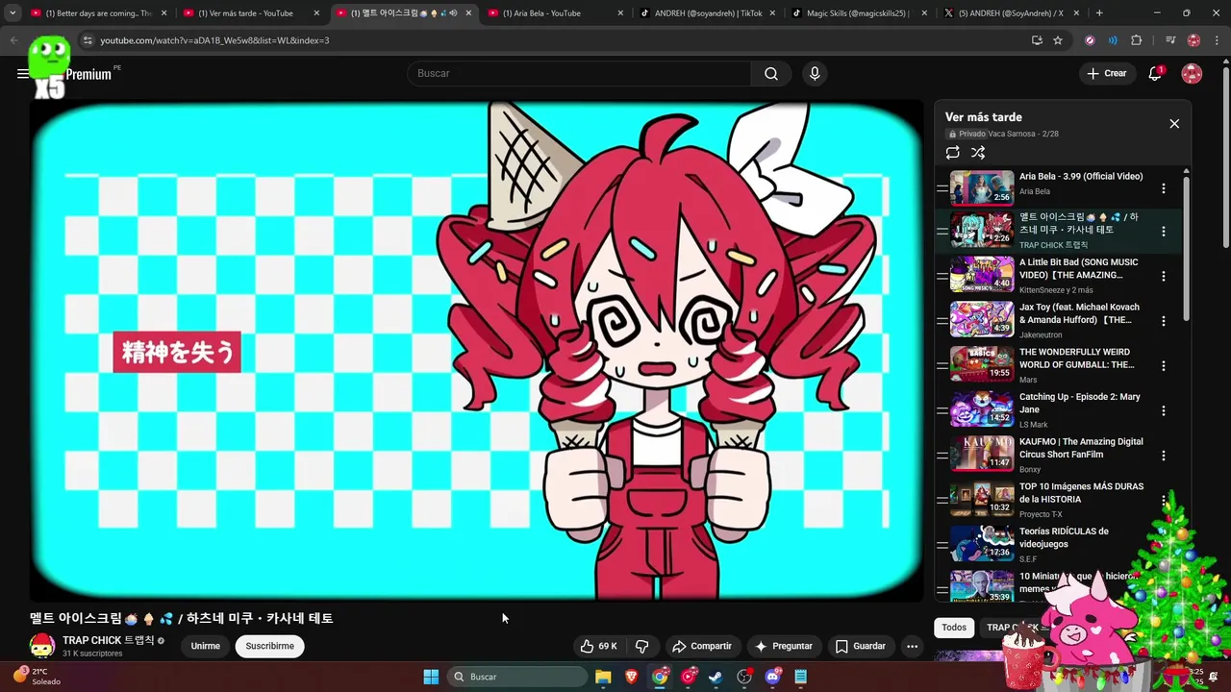1231x692 pixels.
Task: Dislike the video
Action: (x=642, y=646)
